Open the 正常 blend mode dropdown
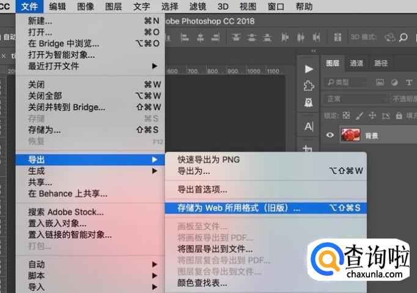Image resolution: width=417 pixels, height=293 pixels. (x=356, y=99)
